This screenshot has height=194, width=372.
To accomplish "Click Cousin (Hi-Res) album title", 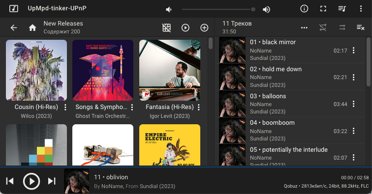I will [x=36, y=107].
